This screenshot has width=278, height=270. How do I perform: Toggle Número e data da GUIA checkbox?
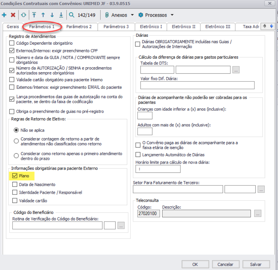(12, 60)
